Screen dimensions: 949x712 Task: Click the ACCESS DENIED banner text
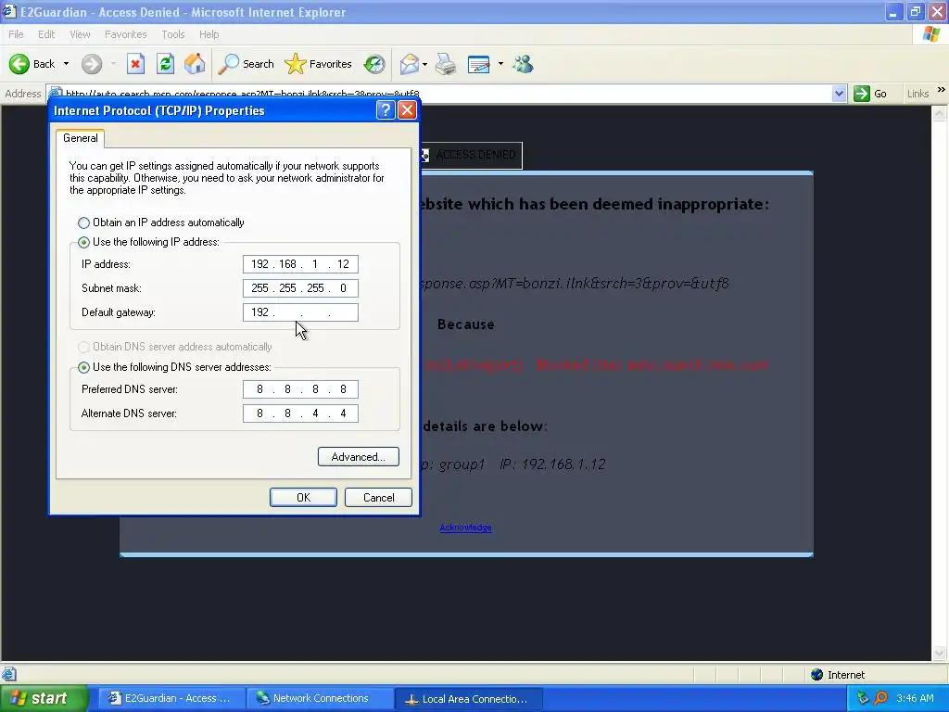[x=475, y=155]
